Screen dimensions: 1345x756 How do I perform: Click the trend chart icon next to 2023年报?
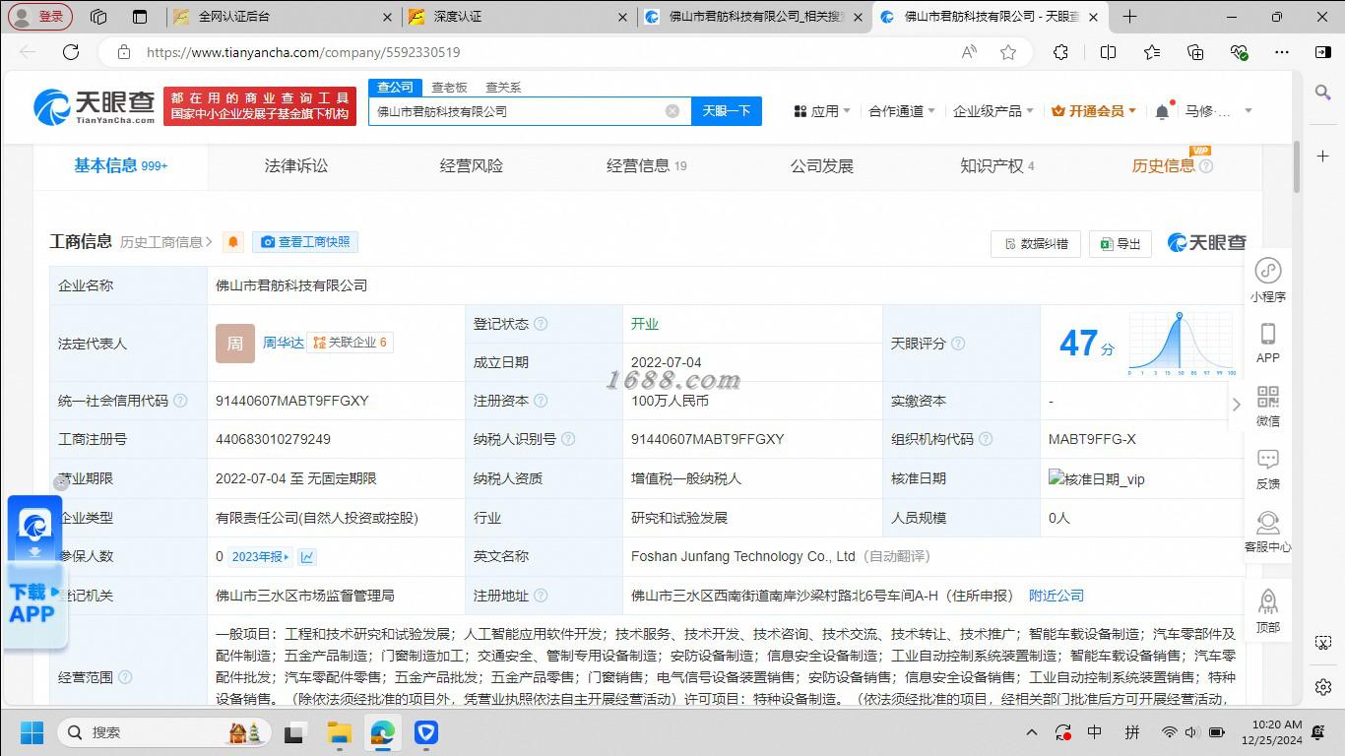308,557
